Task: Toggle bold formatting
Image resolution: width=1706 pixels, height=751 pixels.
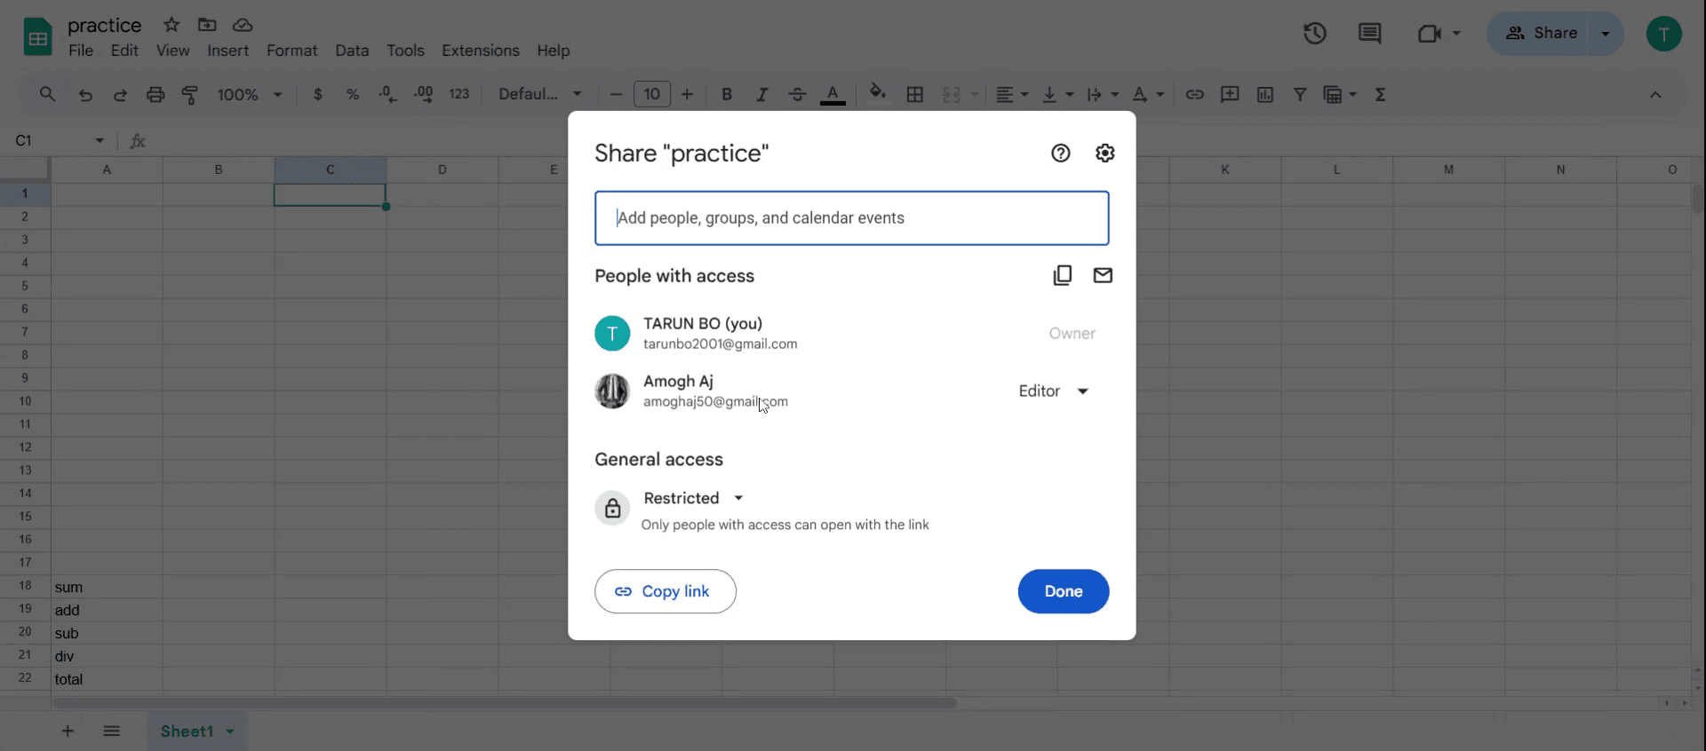Action: click(727, 94)
